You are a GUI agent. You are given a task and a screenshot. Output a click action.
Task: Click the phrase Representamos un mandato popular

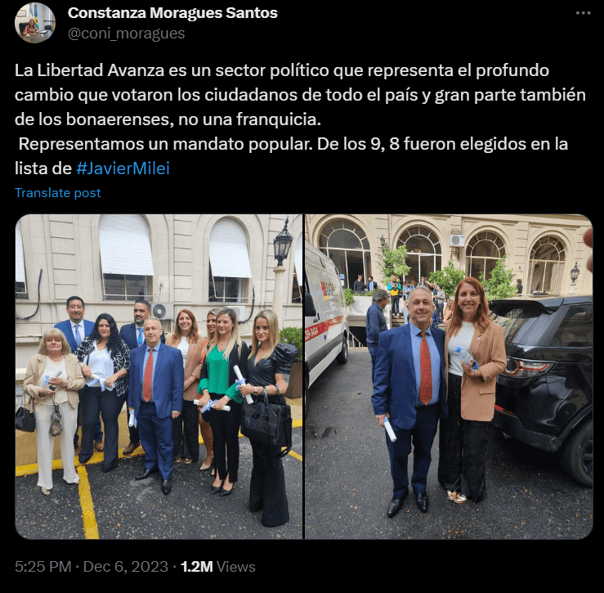tap(165, 144)
